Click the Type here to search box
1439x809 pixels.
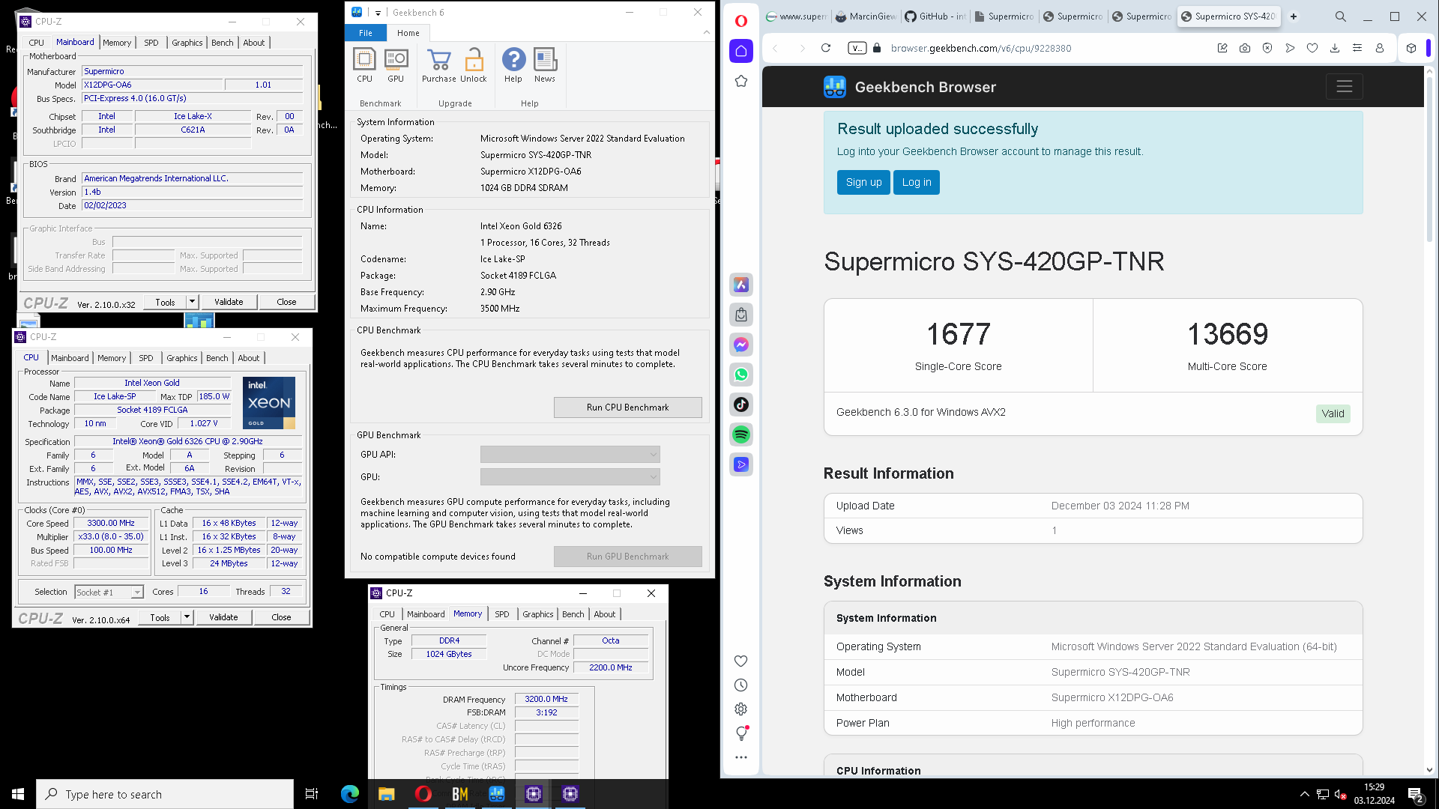click(165, 794)
